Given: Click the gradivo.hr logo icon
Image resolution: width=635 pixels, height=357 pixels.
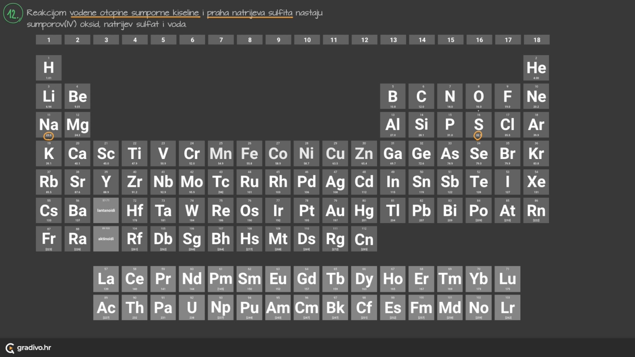Looking at the screenshot, I should tap(10, 348).
